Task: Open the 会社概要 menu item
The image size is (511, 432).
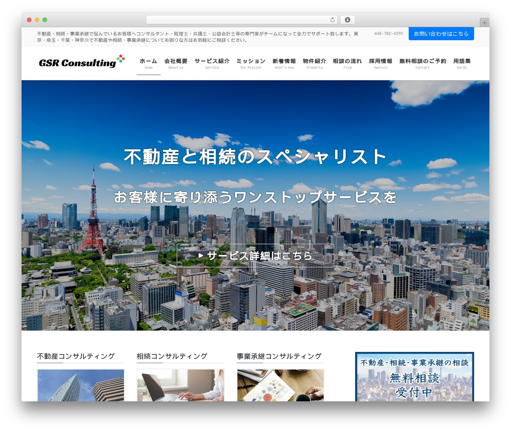Action: coord(176,63)
